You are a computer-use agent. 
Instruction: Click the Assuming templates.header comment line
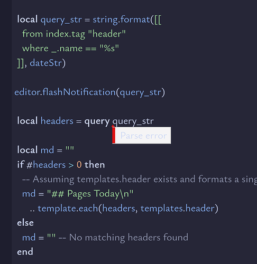coord(140,180)
